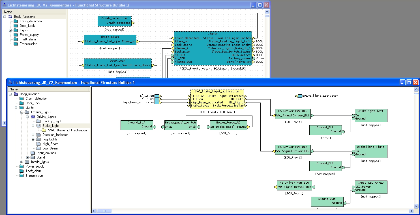Image resolution: width=420 pixels, height=215 pixels.
Task: Click the Crash_detection function icon in the tree
Action: point(16,21)
